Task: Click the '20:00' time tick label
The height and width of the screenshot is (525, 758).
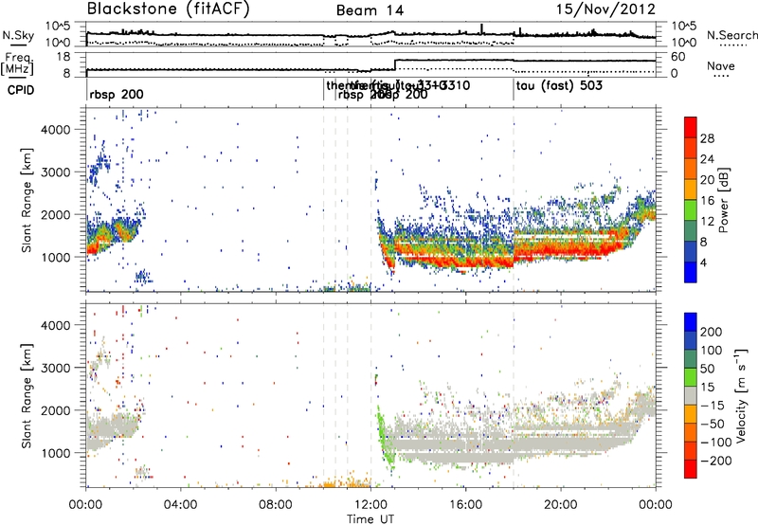Action: (560, 505)
